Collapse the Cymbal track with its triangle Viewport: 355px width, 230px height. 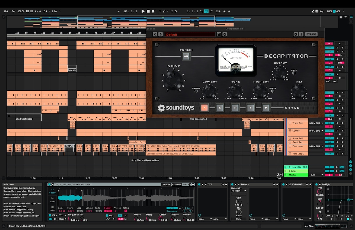pos(290,131)
